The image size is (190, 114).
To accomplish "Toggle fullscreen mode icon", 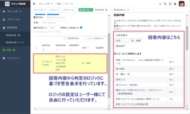I will tap(170, 4).
